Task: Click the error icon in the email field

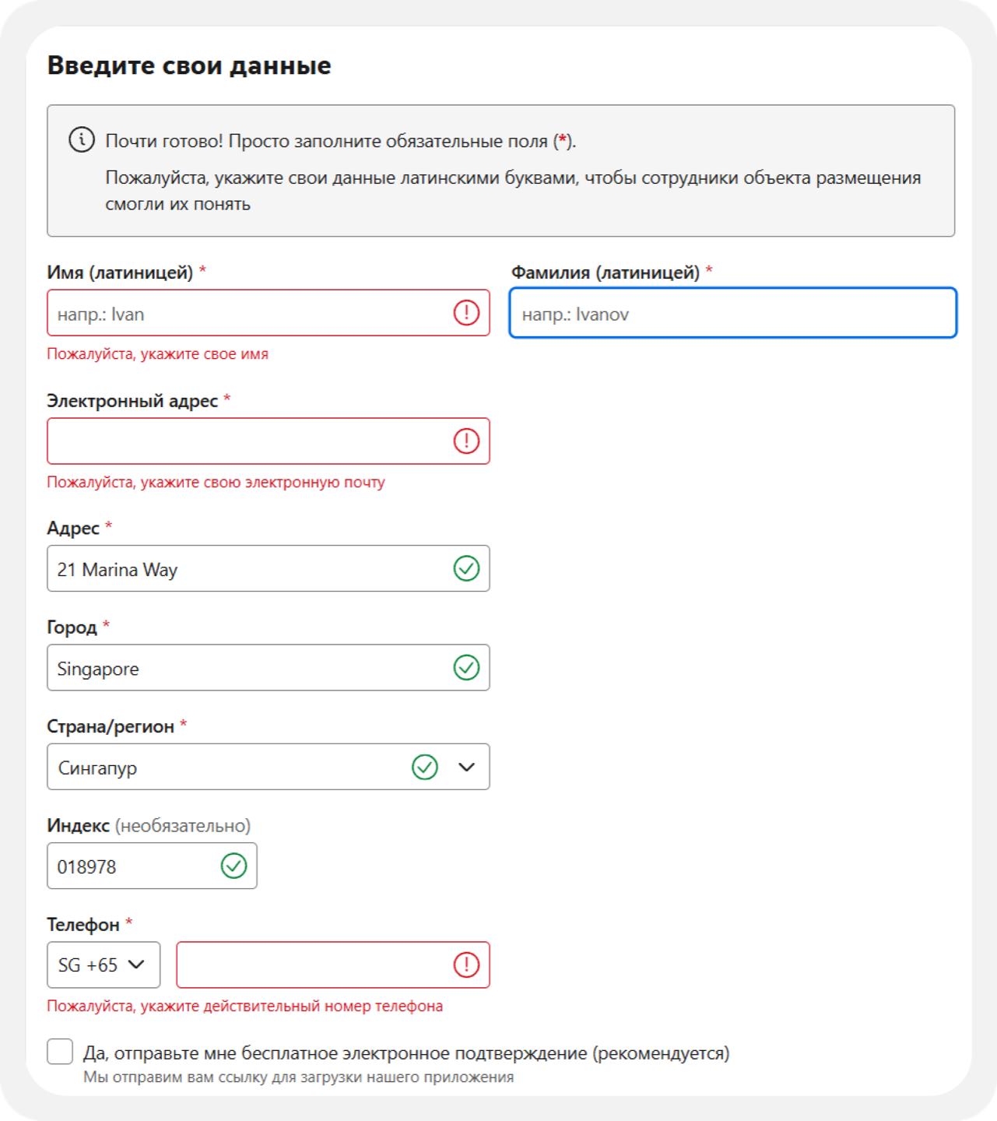Action: coord(466,441)
